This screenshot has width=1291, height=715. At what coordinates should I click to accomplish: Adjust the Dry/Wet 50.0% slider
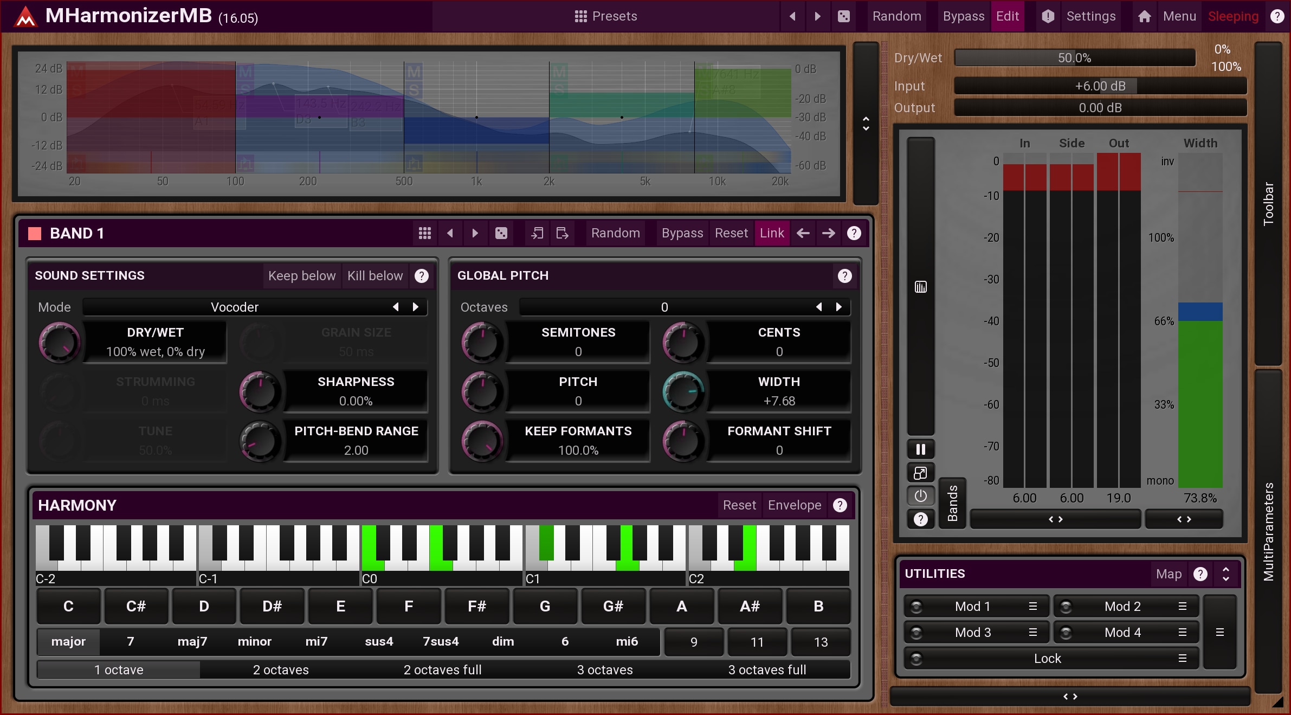[x=1075, y=58]
